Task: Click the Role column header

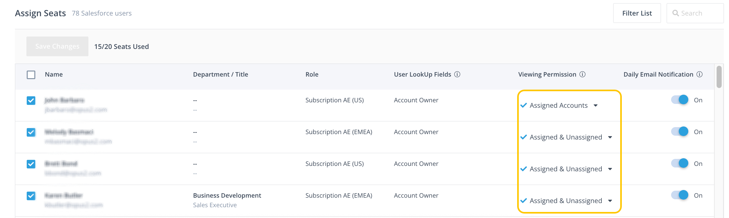Action: click(x=312, y=74)
